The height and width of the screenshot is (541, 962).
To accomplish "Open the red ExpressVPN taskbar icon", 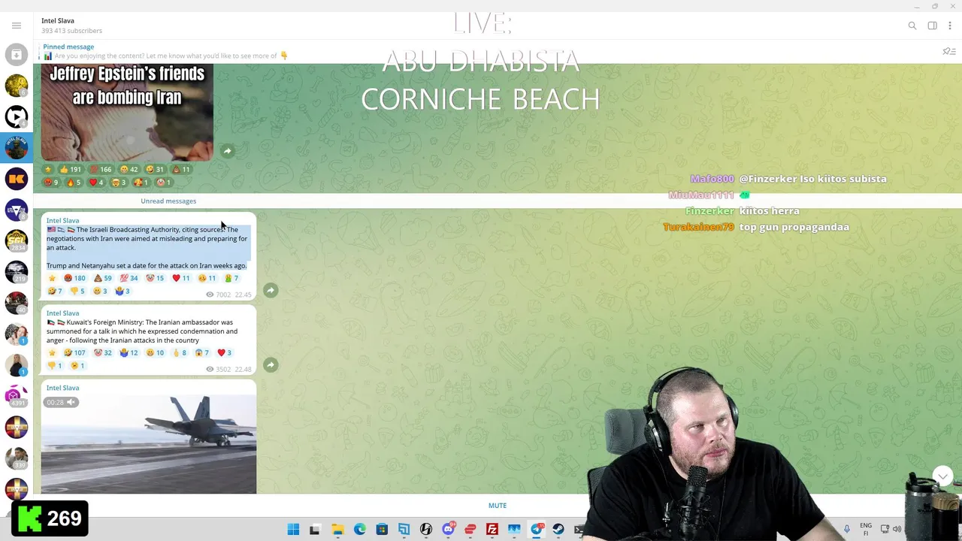I will click(470, 529).
